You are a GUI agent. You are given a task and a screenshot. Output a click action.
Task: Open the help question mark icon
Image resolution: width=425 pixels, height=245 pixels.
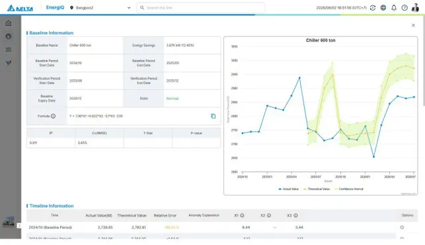(405, 8)
